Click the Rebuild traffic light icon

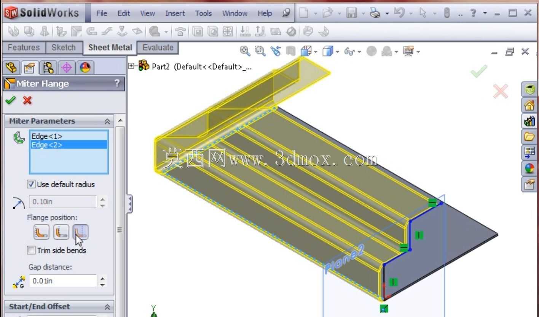click(x=447, y=13)
